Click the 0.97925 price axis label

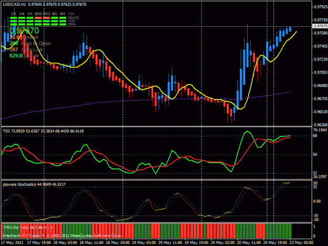click(321, 7)
